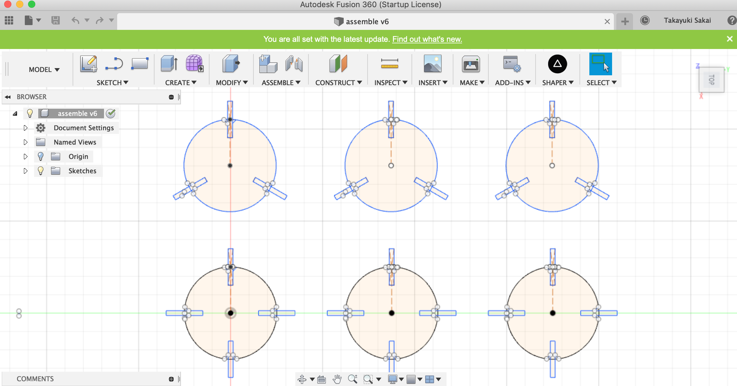Click the 3D Print make icon
Screen dimensions: 737x386
[471, 64]
